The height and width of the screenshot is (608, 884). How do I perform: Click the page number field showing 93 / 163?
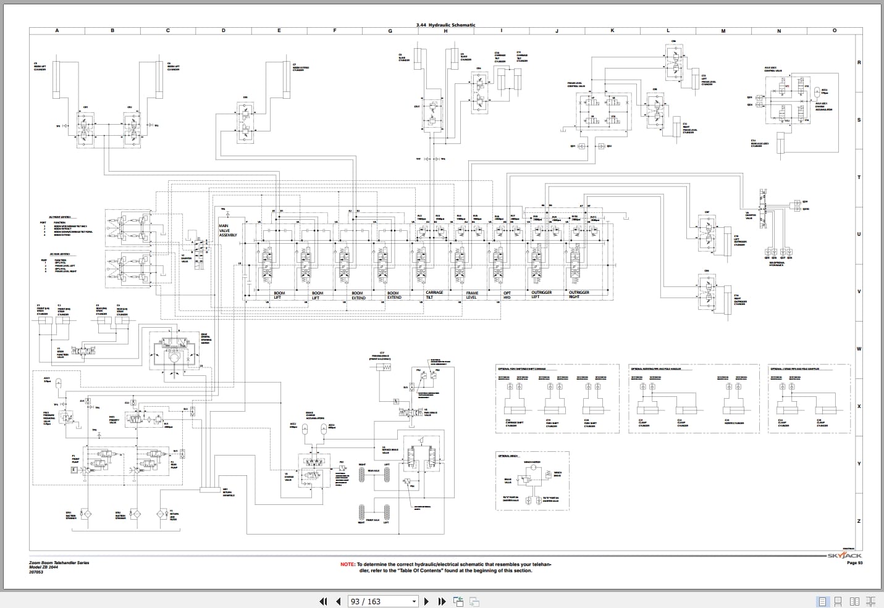click(x=371, y=601)
